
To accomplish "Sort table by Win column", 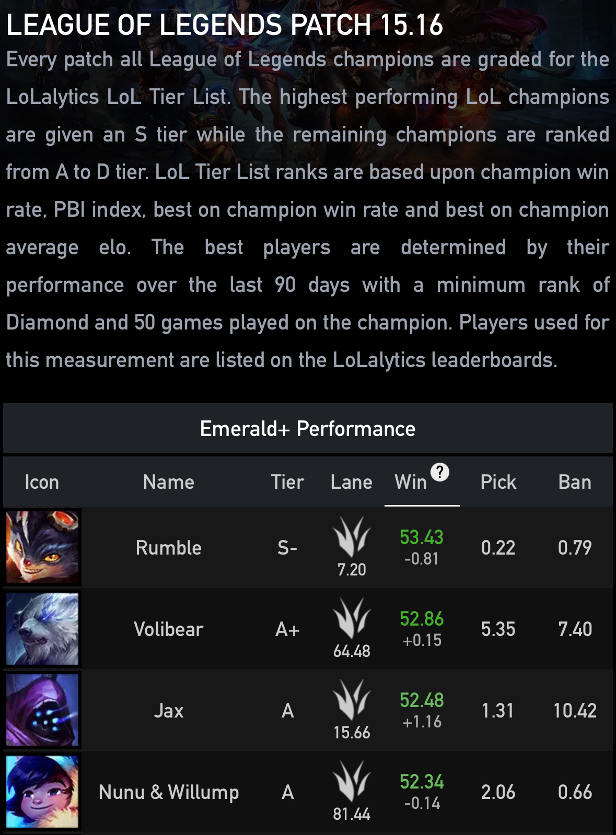I will (411, 482).
